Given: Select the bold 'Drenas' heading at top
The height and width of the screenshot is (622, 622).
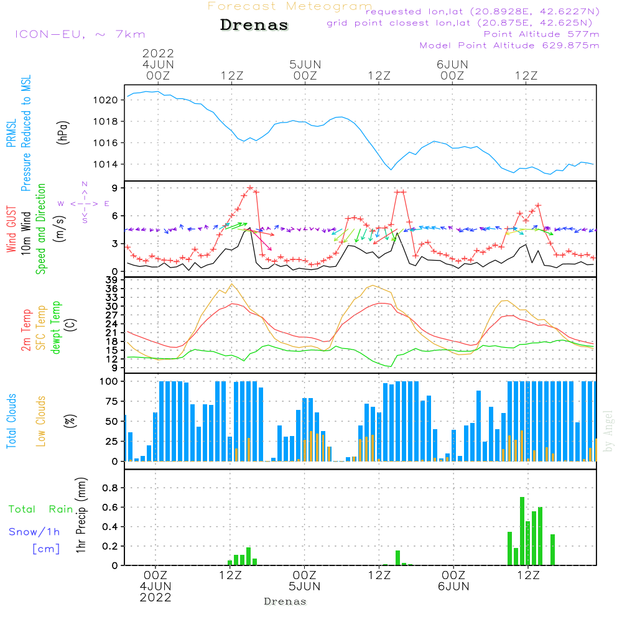Looking at the screenshot, I should tap(254, 25).
